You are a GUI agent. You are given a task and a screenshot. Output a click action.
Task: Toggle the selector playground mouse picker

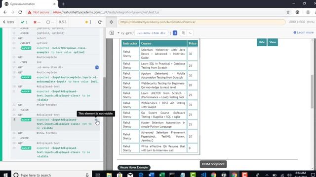pyautogui.click(x=112, y=33)
